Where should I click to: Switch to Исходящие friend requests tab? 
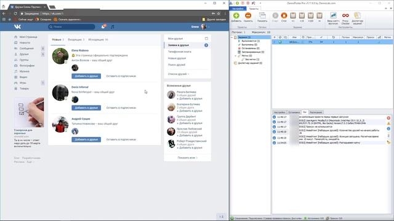[x=98, y=39]
